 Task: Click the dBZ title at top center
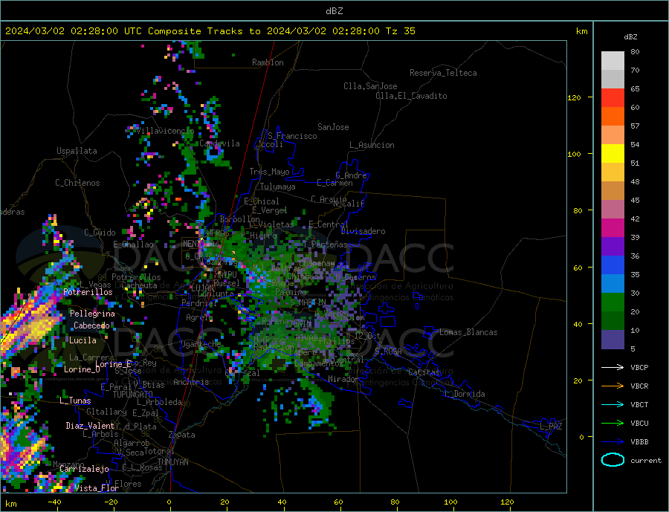click(x=334, y=11)
